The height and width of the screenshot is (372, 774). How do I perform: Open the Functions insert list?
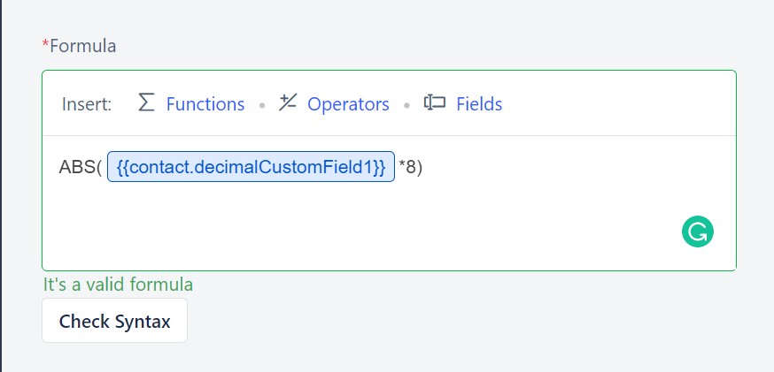click(205, 104)
